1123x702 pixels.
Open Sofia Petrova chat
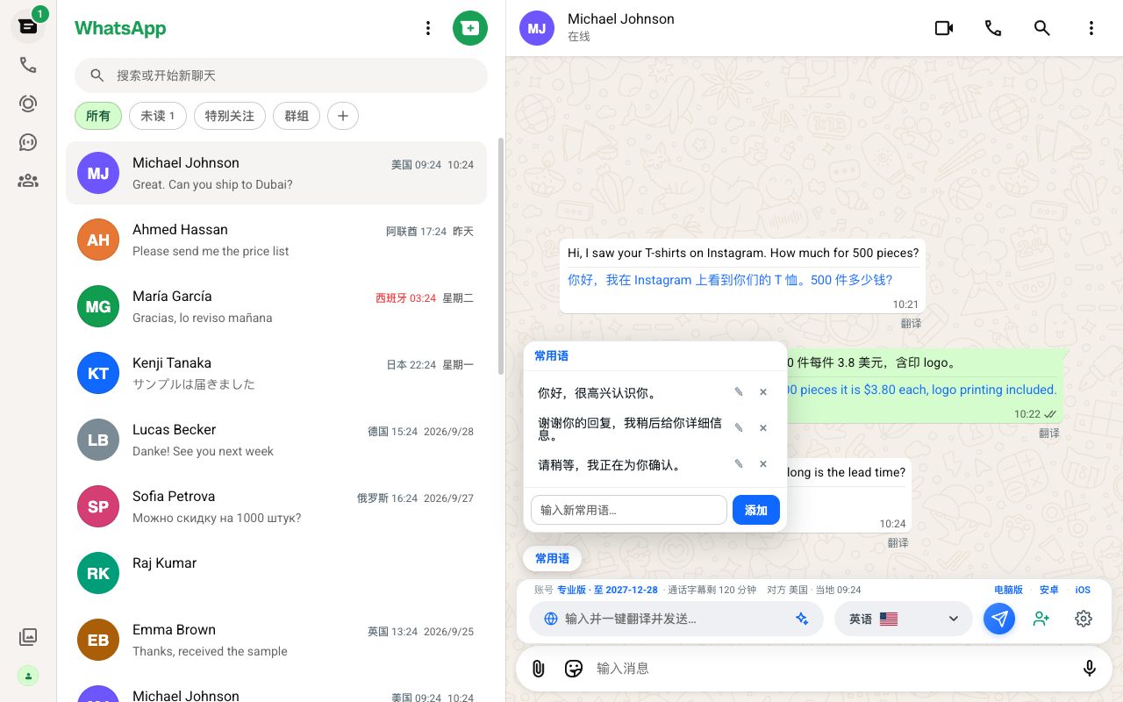point(276,506)
